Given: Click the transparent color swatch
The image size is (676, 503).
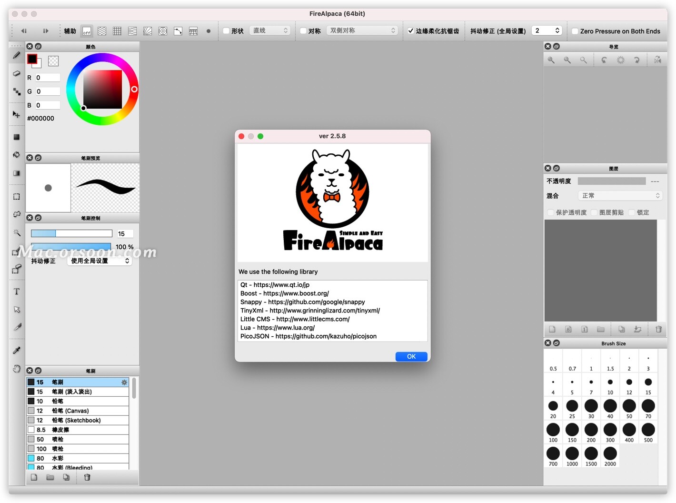Looking at the screenshot, I should click(x=53, y=61).
